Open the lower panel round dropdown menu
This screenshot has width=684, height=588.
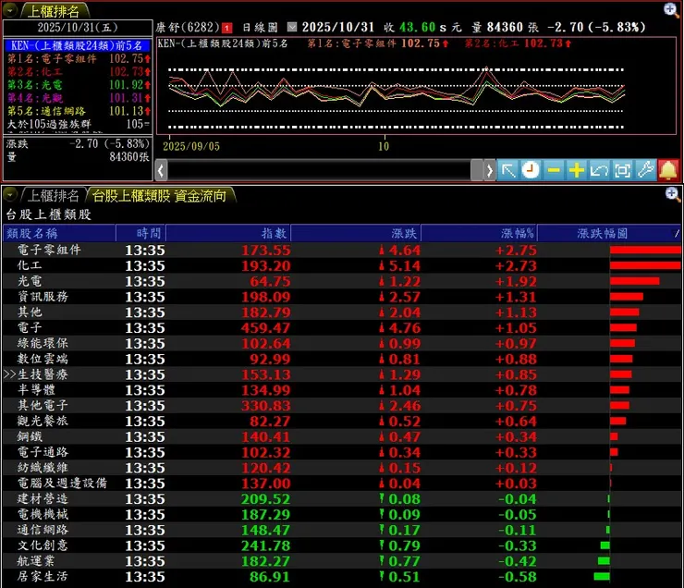[9, 195]
